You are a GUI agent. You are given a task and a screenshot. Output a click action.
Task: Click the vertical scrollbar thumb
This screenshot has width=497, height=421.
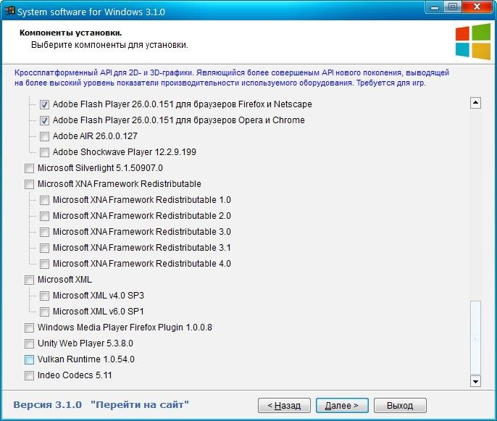[x=475, y=338]
